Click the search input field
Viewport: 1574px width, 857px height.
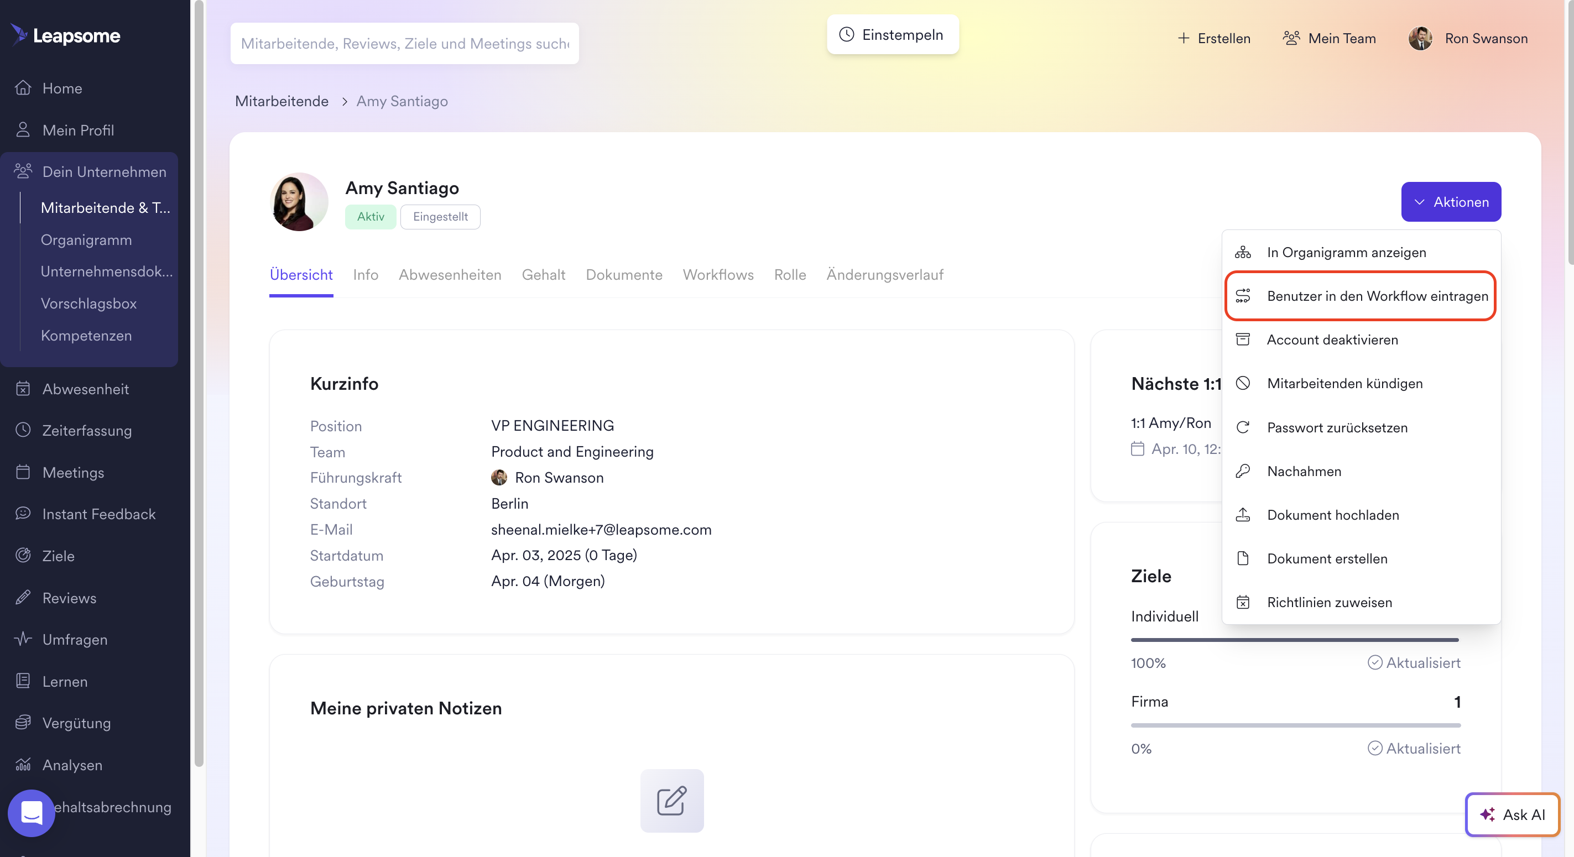point(404,43)
